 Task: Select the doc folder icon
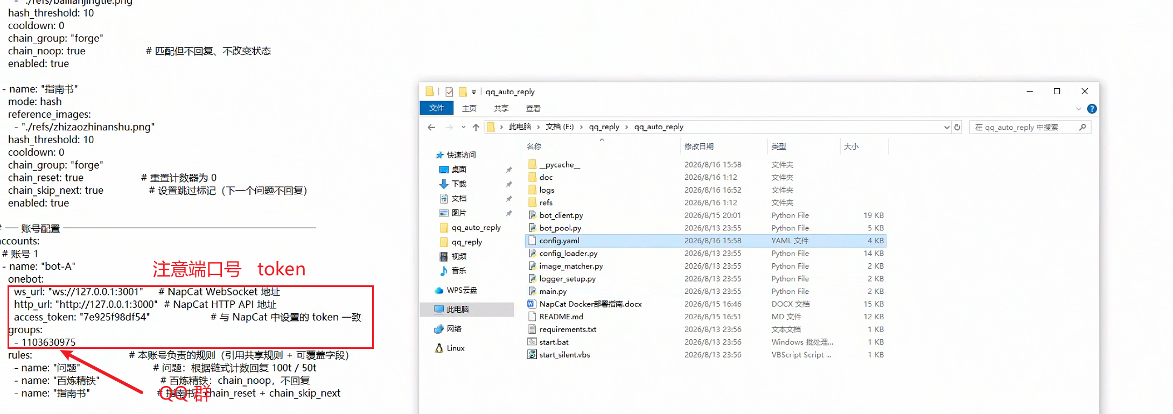click(532, 177)
